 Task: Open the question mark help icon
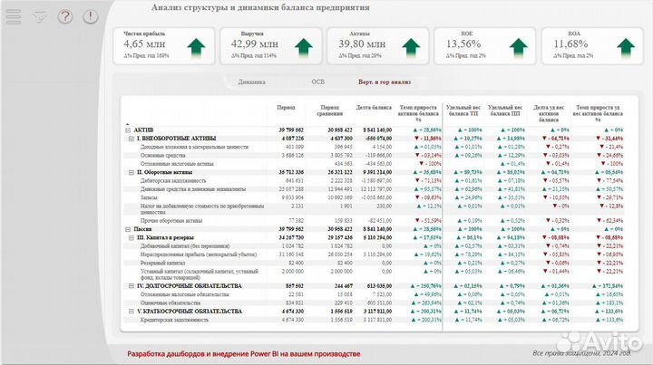pos(64,16)
